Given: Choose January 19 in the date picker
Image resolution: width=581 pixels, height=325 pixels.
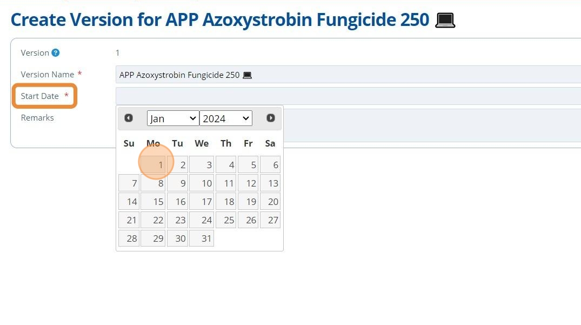Looking at the screenshot, I should [x=248, y=202].
